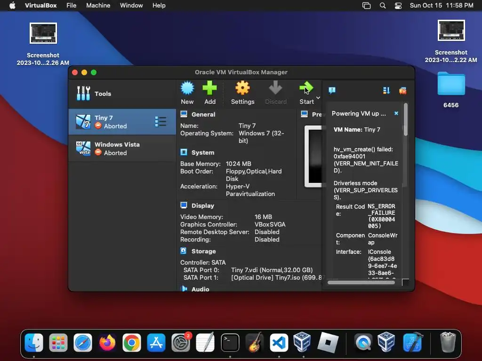The width and height of the screenshot is (482, 361).
Task: Open the Tiny 7 machine tools list icon
Action: coord(161,122)
